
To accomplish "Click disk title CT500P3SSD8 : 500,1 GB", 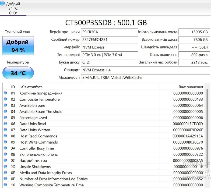I will 106,23.
